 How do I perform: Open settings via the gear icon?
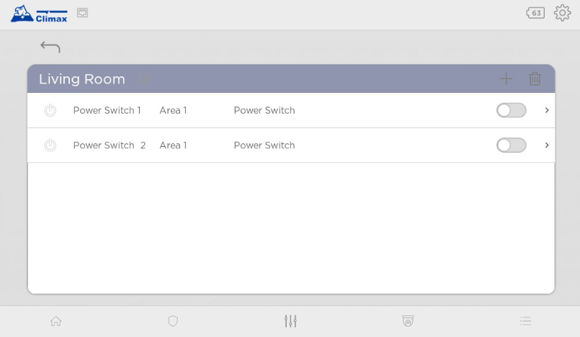[x=562, y=13]
